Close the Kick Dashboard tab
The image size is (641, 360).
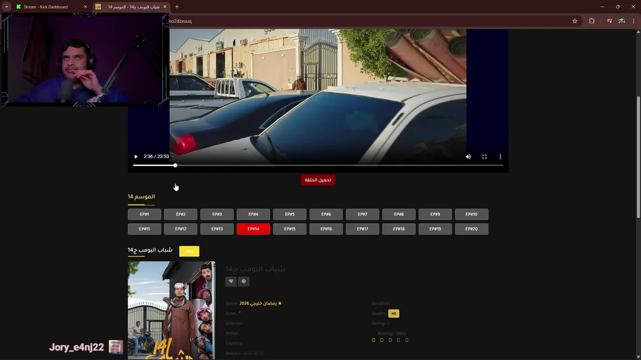click(x=85, y=7)
